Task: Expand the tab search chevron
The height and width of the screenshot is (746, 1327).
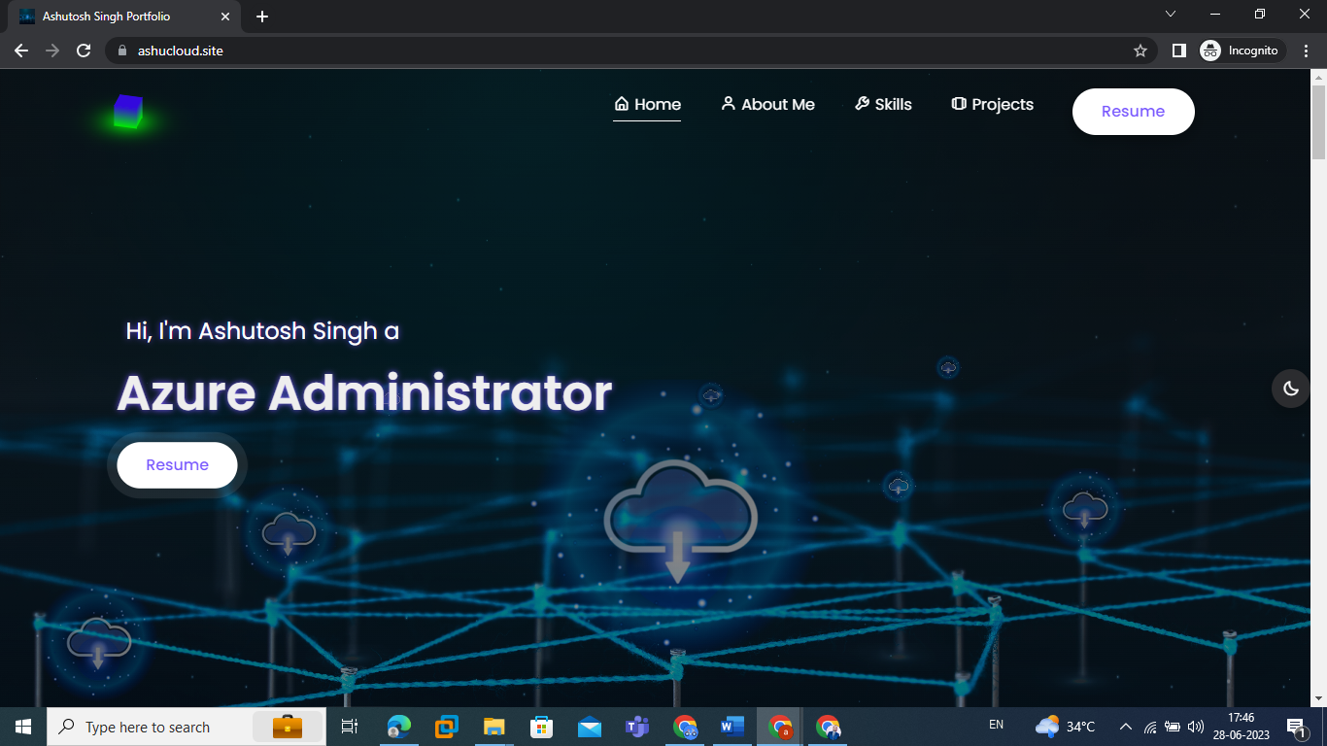Action: (1170, 15)
